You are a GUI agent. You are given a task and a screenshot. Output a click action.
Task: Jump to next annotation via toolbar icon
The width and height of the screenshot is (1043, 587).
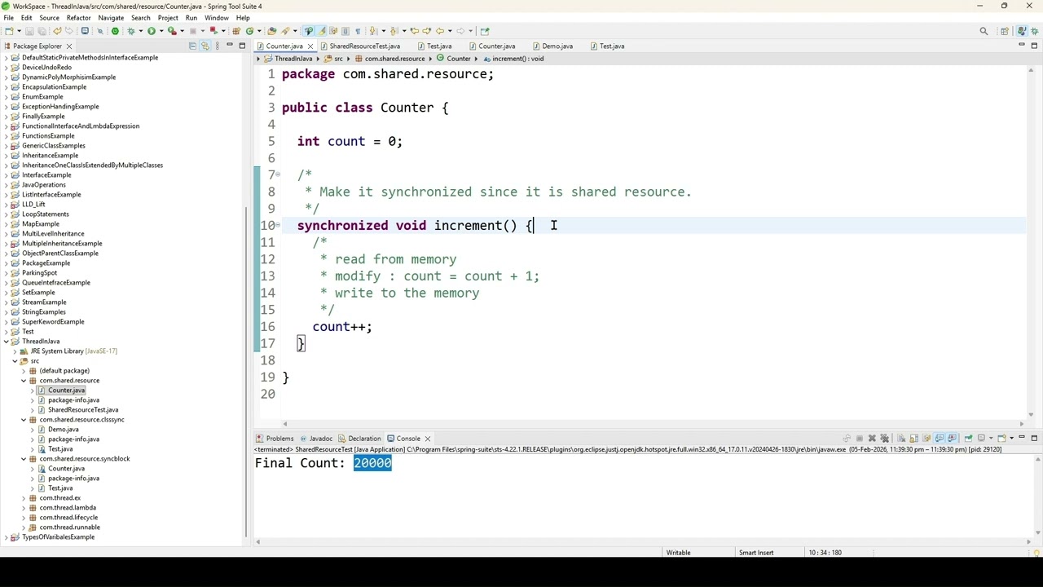click(372, 31)
